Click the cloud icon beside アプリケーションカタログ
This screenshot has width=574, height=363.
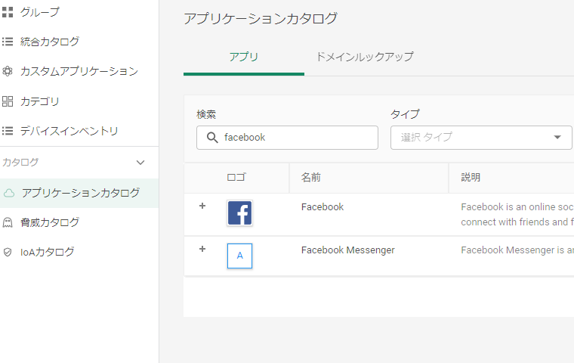(9, 193)
